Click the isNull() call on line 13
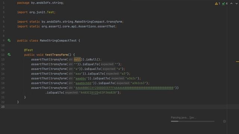Viewport: 239px width, 134px height. tap(93, 60)
